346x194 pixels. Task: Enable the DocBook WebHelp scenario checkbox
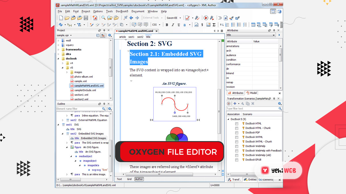click(x=237, y=146)
